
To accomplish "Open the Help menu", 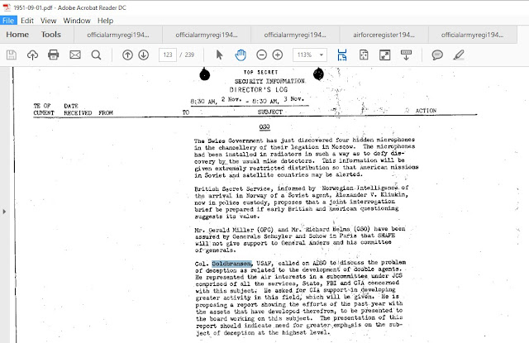I will coord(105,20).
